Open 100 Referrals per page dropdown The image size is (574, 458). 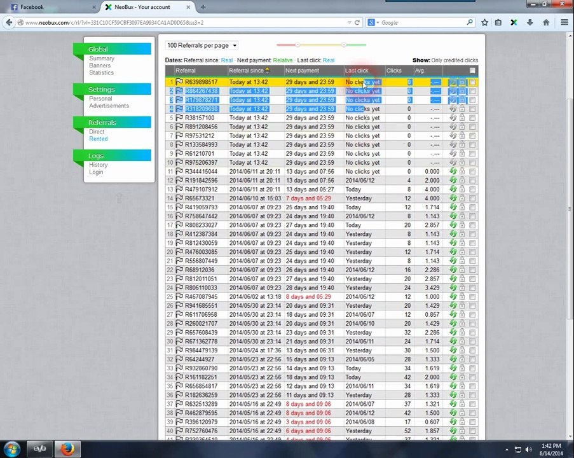coord(202,45)
